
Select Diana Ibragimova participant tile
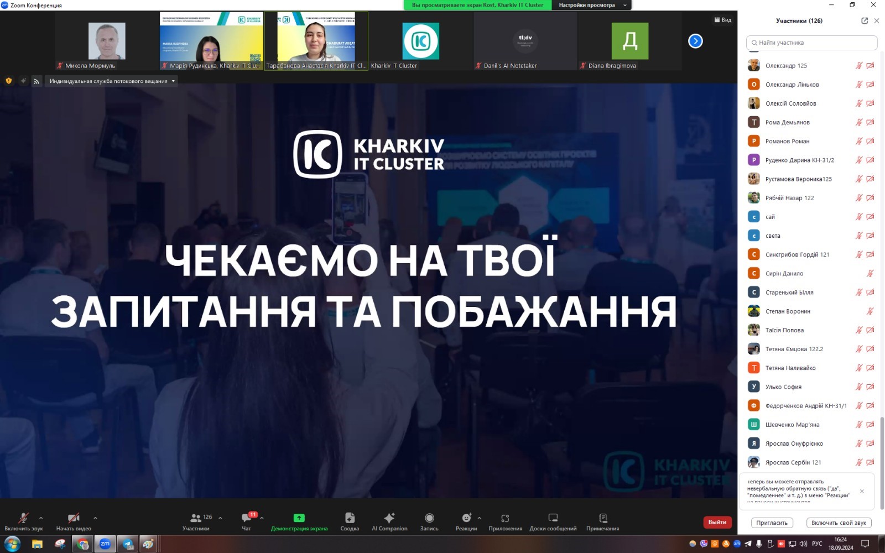[629, 41]
